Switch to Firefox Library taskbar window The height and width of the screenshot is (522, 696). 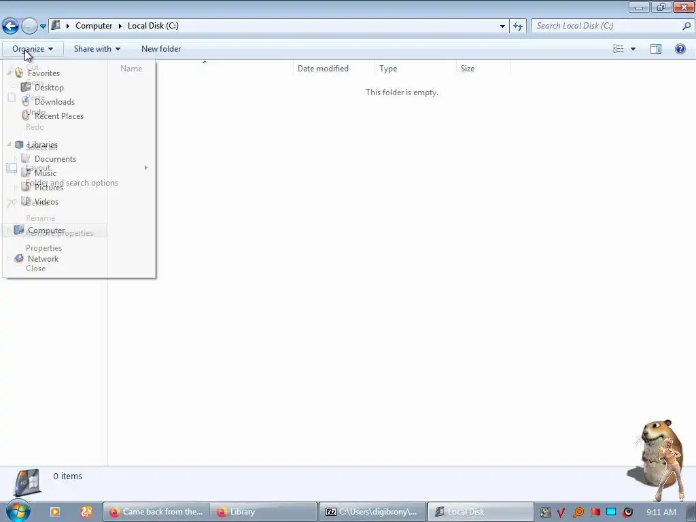click(264, 512)
